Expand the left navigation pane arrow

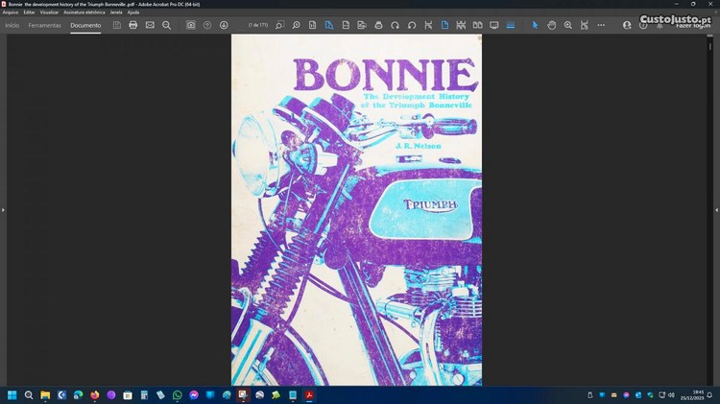3,209
